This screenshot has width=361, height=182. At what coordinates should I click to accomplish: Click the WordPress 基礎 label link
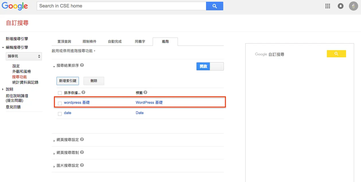pos(149,102)
